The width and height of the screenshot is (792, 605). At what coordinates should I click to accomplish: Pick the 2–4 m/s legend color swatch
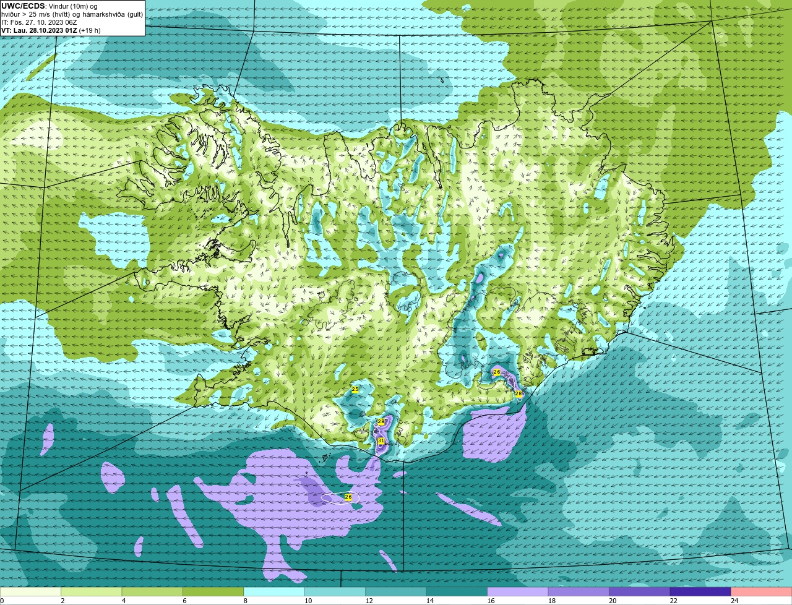[x=92, y=591]
